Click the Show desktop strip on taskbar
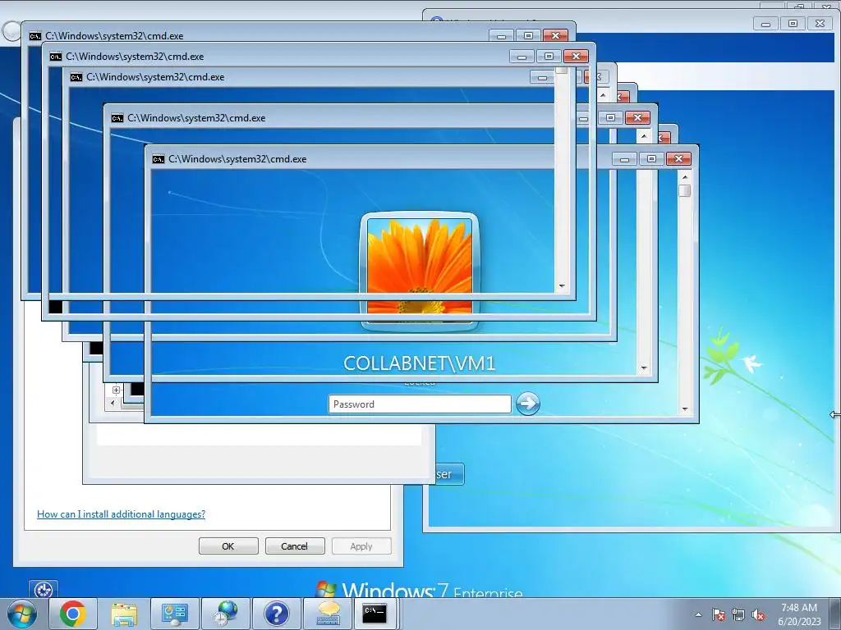The image size is (841, 630). tap(836, 614)
